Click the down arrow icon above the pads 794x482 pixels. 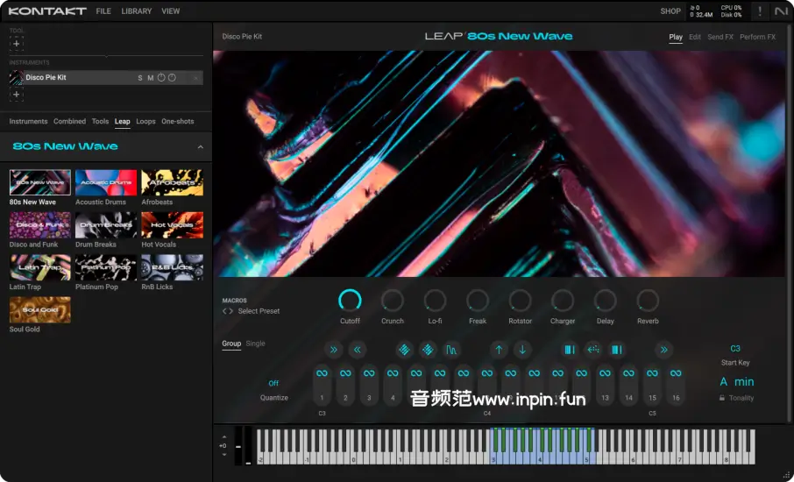pos(522,351)
